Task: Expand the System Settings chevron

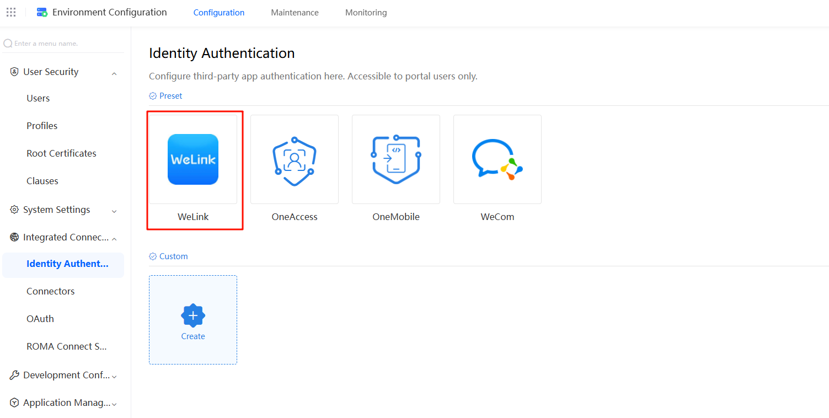Action: 114,211
